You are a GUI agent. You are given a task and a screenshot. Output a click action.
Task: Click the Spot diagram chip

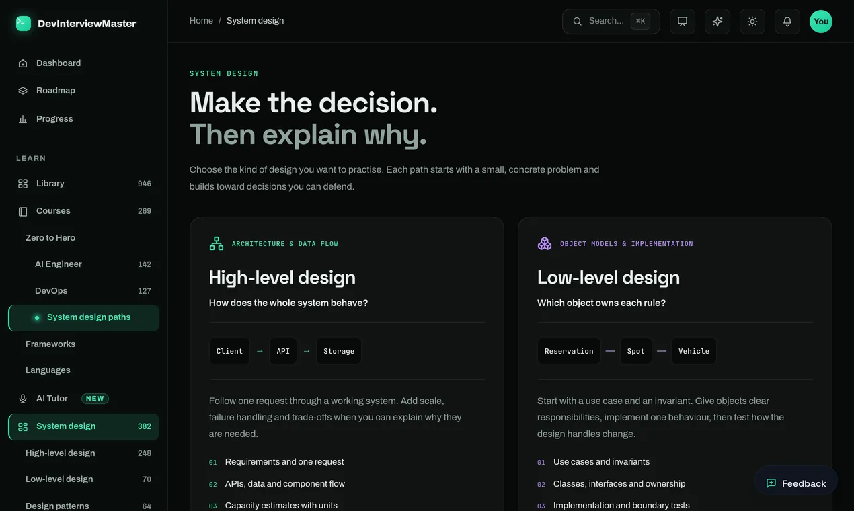pos(636,351)
